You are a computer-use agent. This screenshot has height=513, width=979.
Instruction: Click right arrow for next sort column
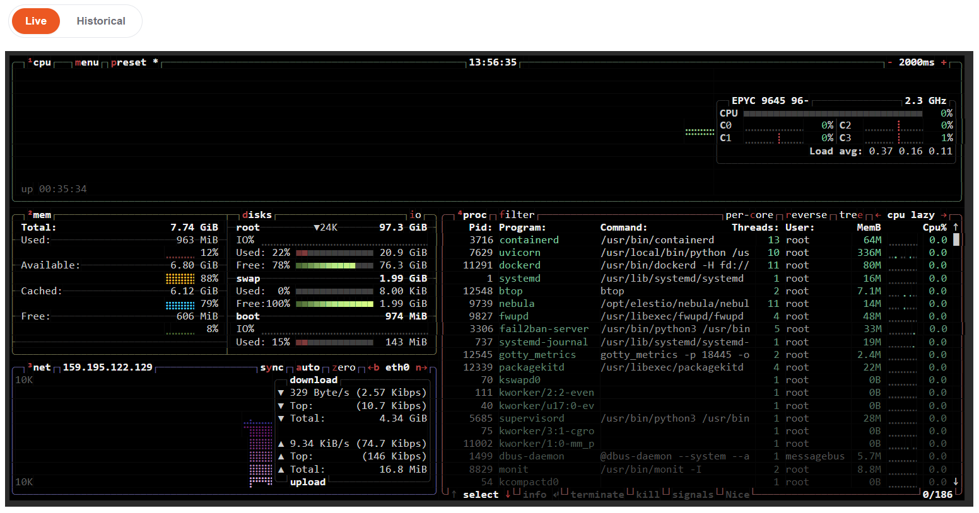click(x=944, y=215)
